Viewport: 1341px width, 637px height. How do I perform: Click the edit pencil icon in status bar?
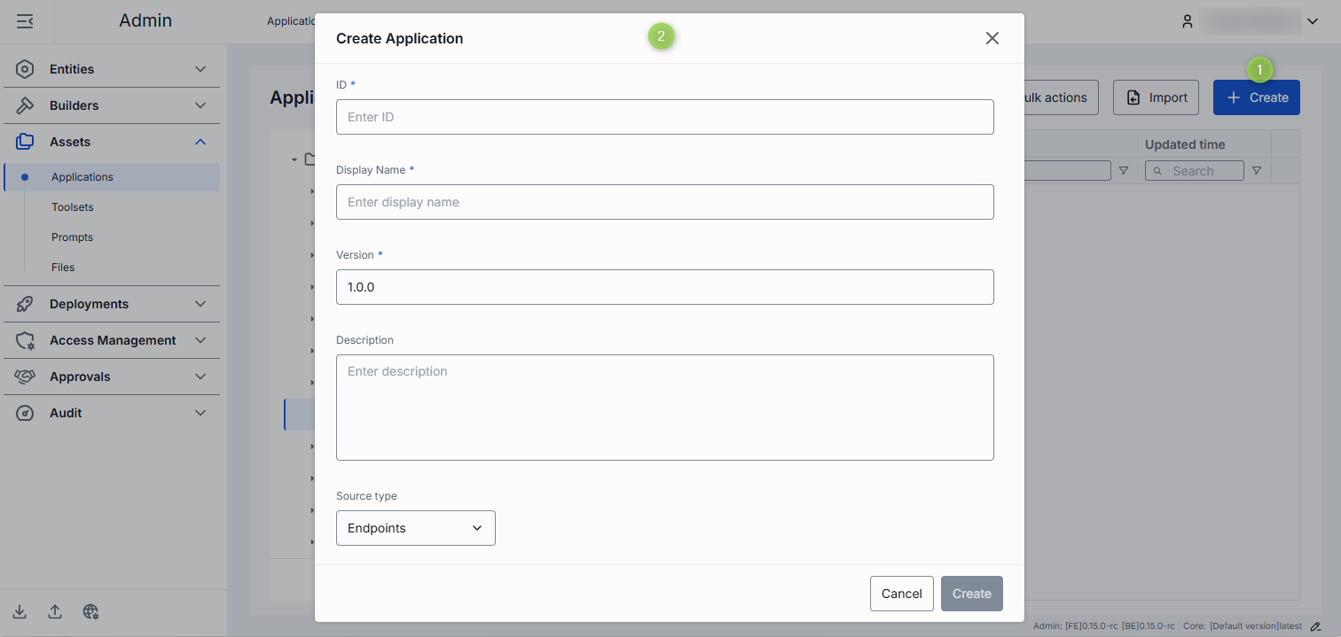click(x=1315, y=626)
